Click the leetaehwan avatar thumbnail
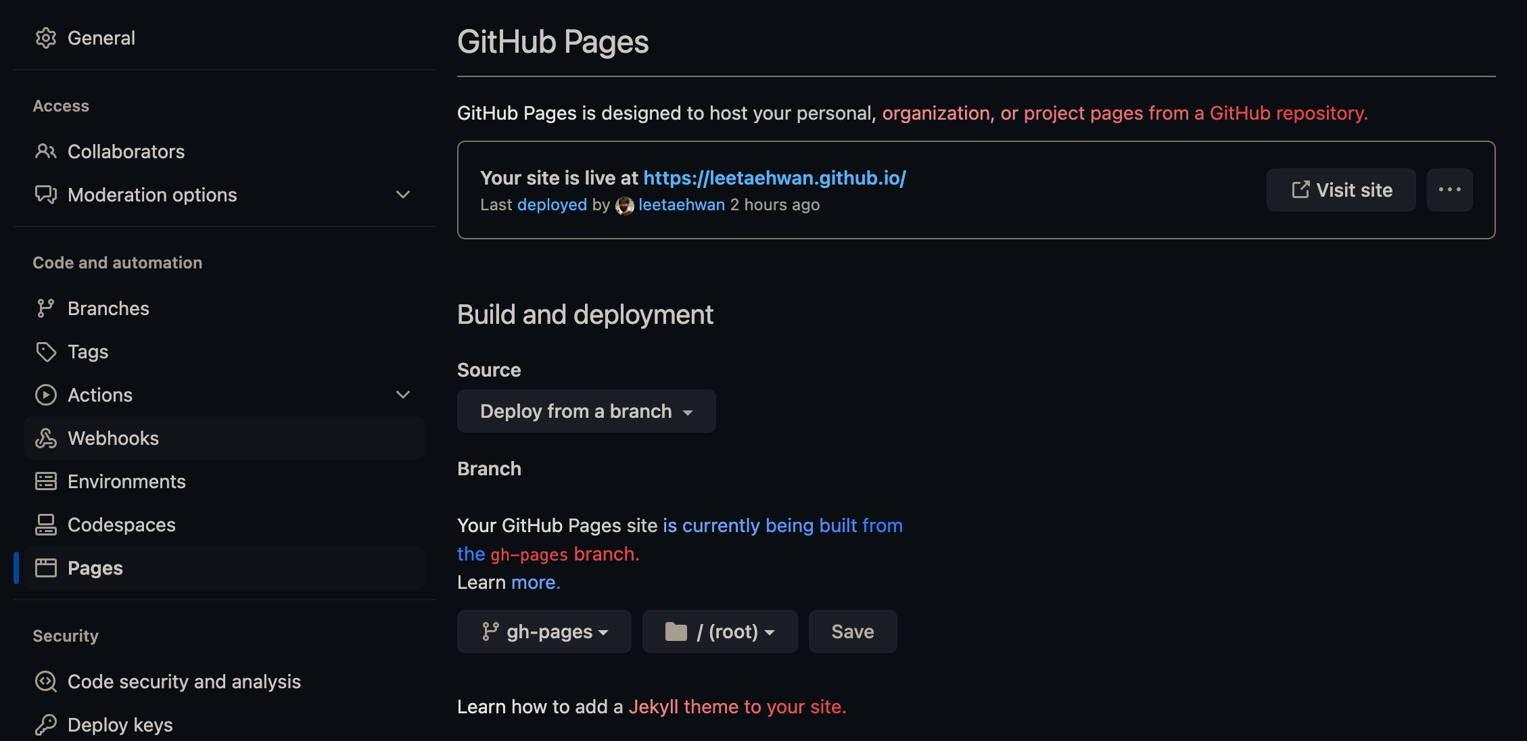The width and height of the screenshot is (1527, 741). pos(624,206)
